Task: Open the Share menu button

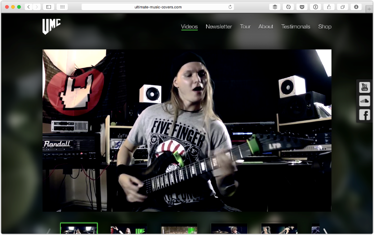Action: tap(329, 7)
